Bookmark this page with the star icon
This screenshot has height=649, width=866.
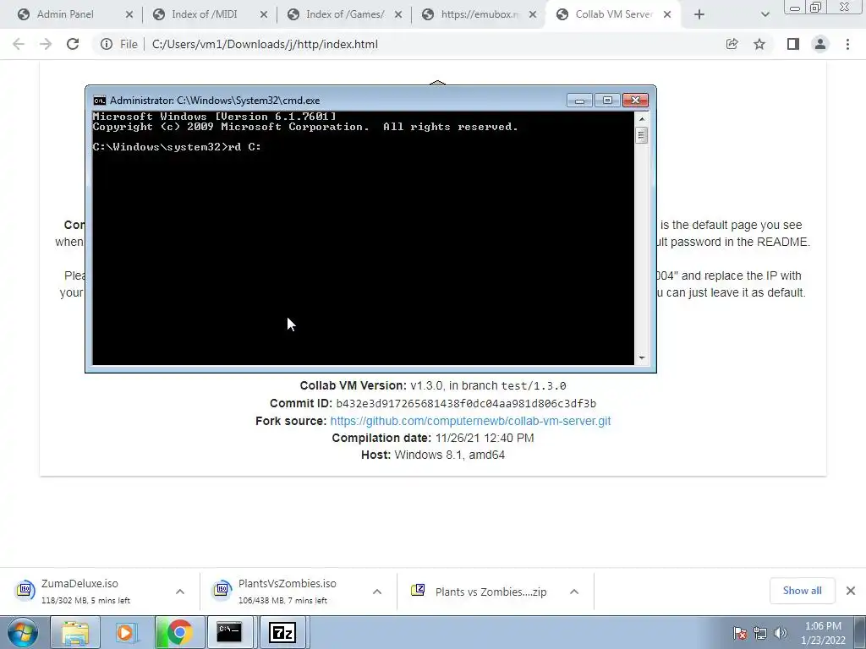(x=759, y=44)
